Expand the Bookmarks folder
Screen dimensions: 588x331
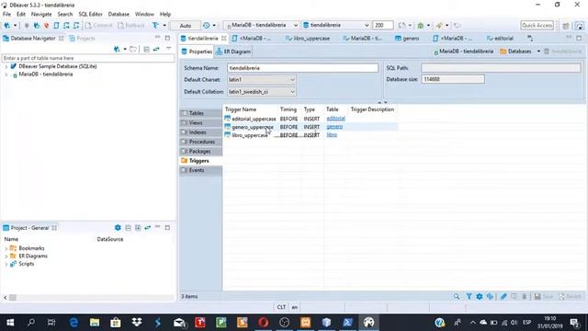point(6,248)
